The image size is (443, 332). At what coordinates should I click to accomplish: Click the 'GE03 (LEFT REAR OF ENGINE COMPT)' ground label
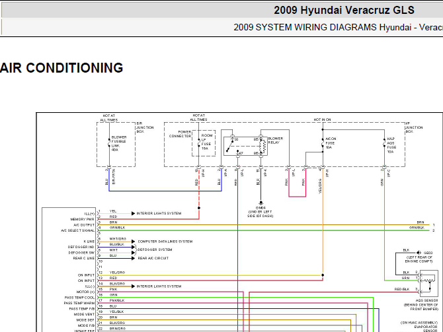[419, 257]
